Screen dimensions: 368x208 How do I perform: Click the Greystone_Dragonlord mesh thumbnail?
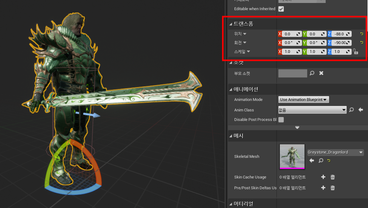point(292,157)
